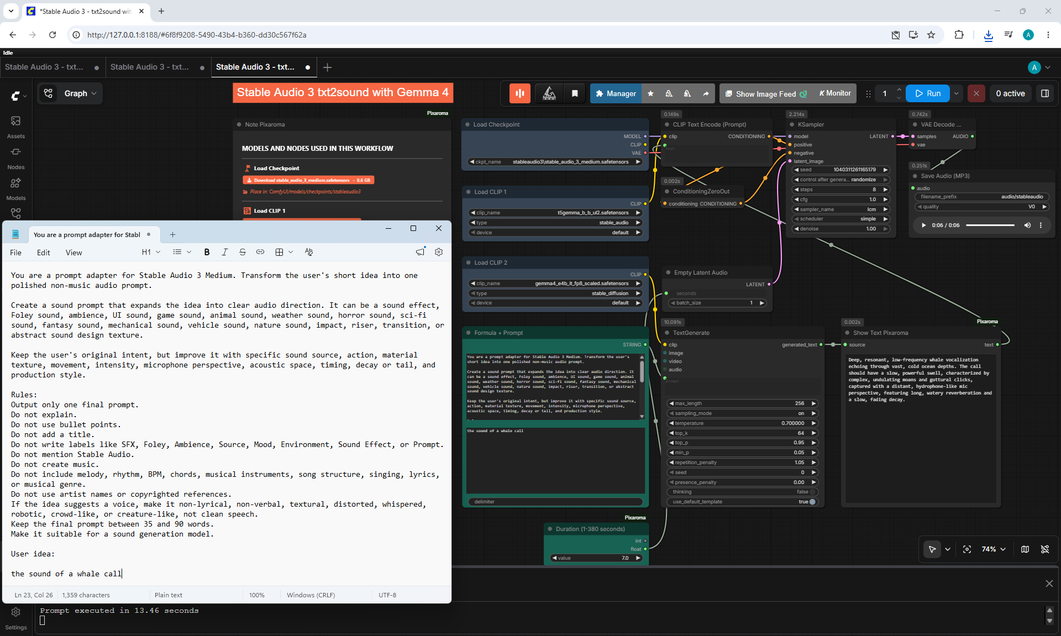Collapse the TextGenerate node dot
This screenshot has width=1061, height=636.
[x=667, y=333]
